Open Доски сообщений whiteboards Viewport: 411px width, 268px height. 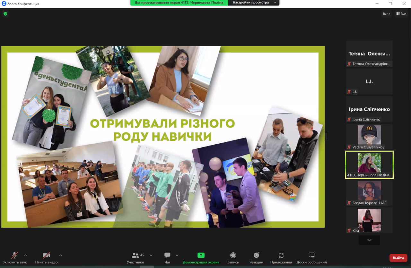coord(311,258)
